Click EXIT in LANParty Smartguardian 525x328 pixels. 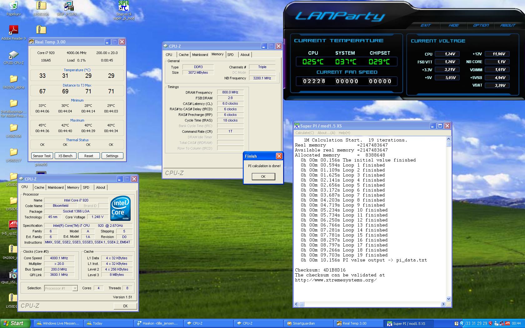pos(426,25)
